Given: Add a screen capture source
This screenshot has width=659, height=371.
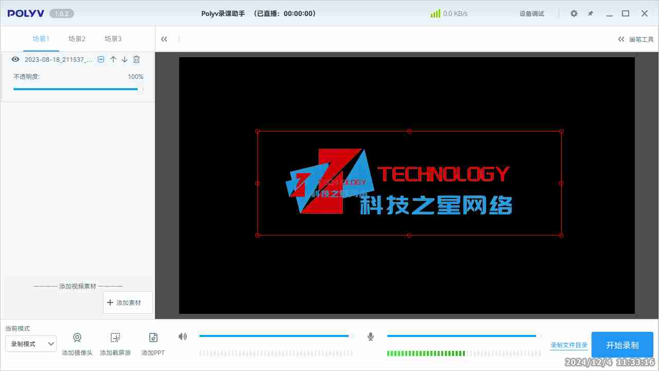Looking at the screenshot, I should [115, 338].
